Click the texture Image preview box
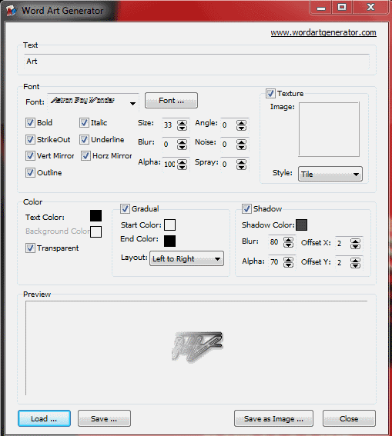The image size is (392, 436). pyautogui.click(x=329, y=129)
